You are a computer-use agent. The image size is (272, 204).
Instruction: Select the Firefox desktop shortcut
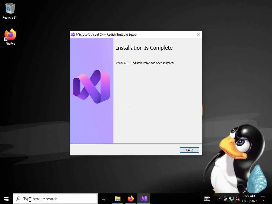pos(10,37)
